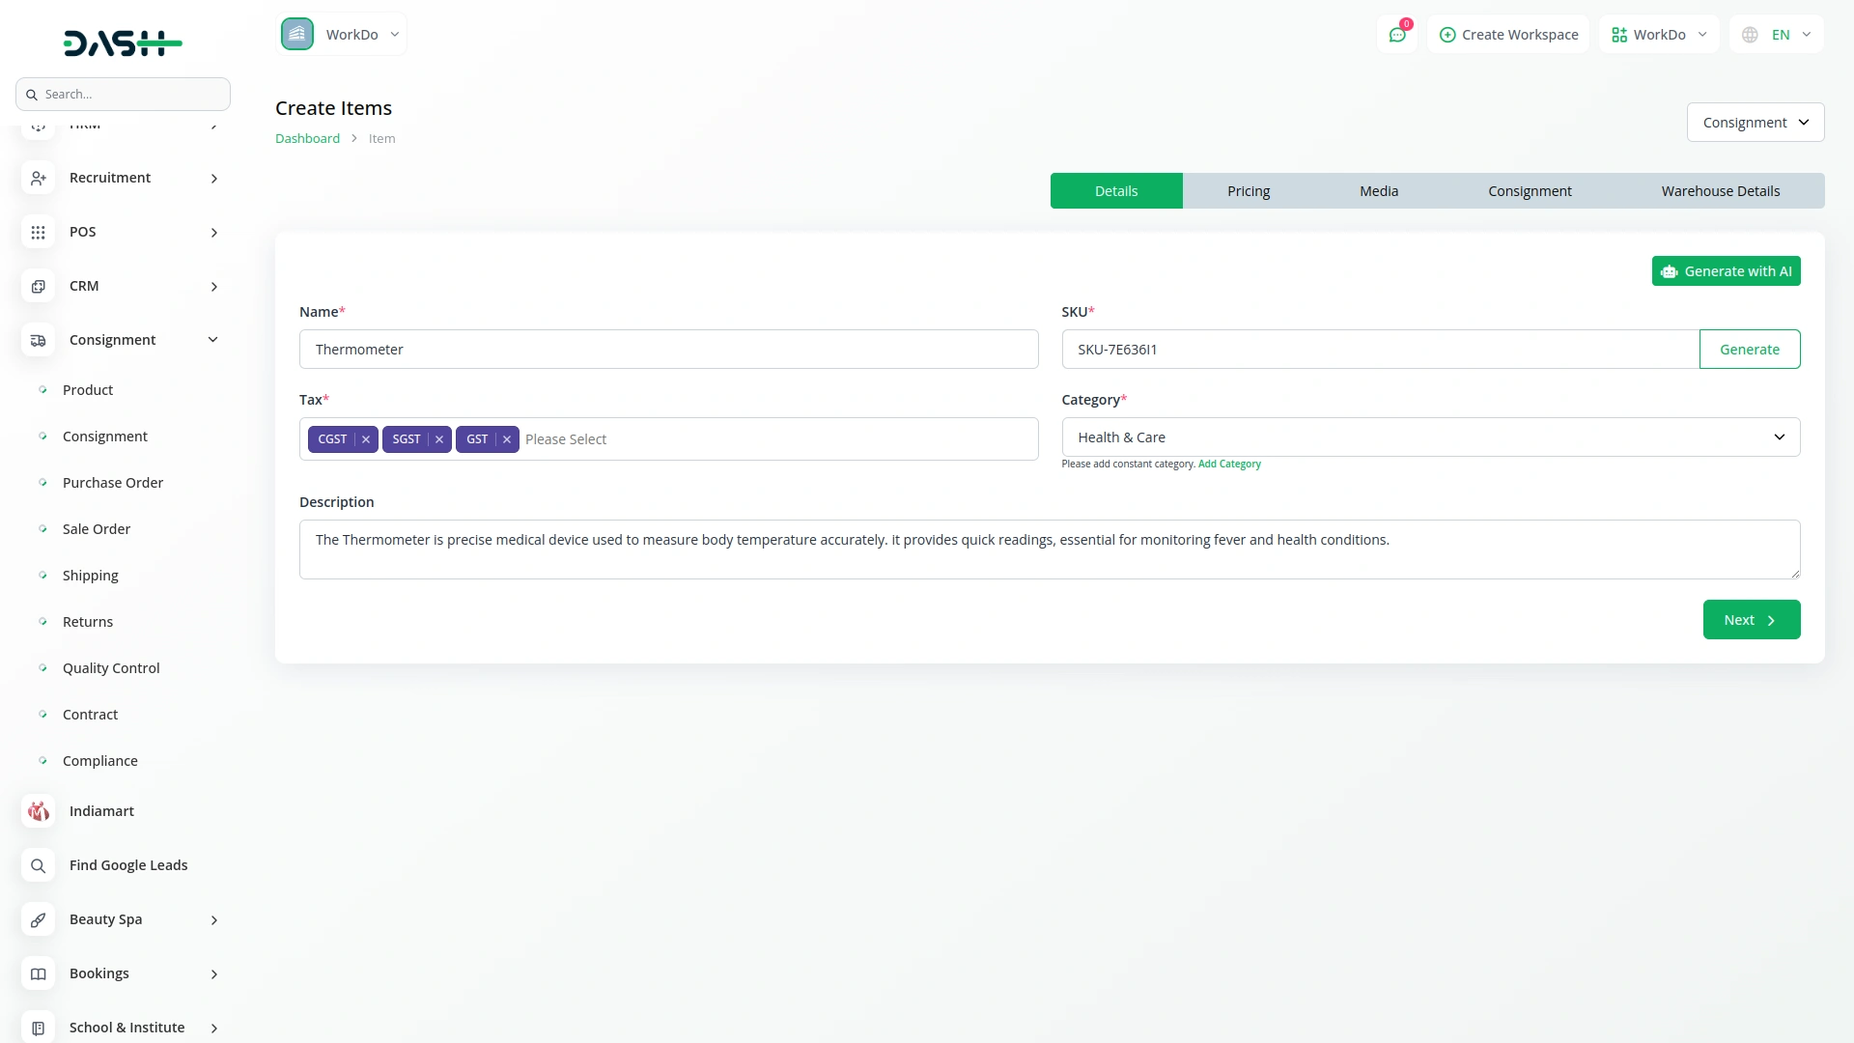
Task: Open the EN language dropdown
Action: 1775,34
